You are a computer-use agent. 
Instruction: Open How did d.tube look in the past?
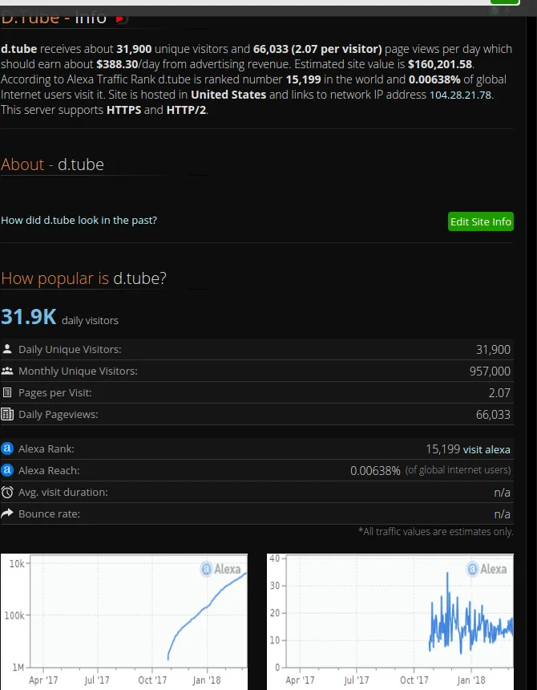coord(79,220)
